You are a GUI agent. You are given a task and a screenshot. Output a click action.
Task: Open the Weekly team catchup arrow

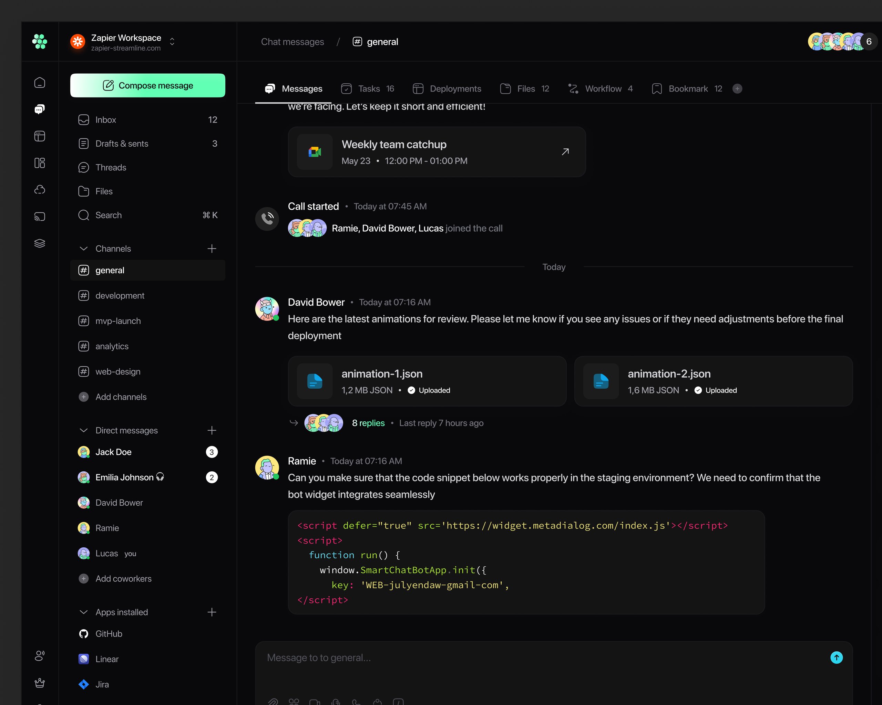[565, 151]
